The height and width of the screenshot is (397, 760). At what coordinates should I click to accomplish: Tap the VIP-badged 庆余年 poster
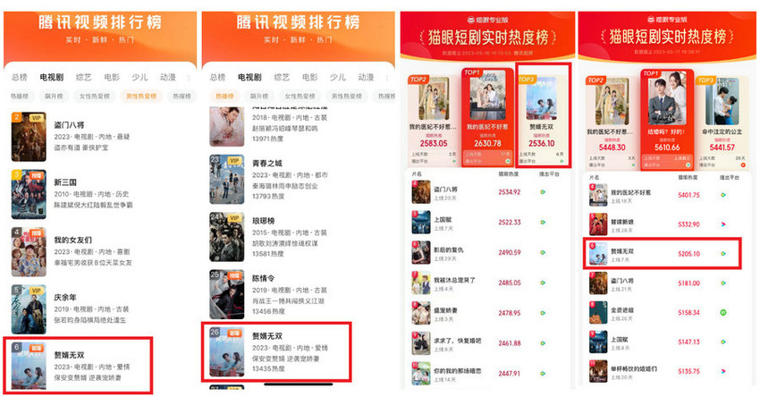29,309
